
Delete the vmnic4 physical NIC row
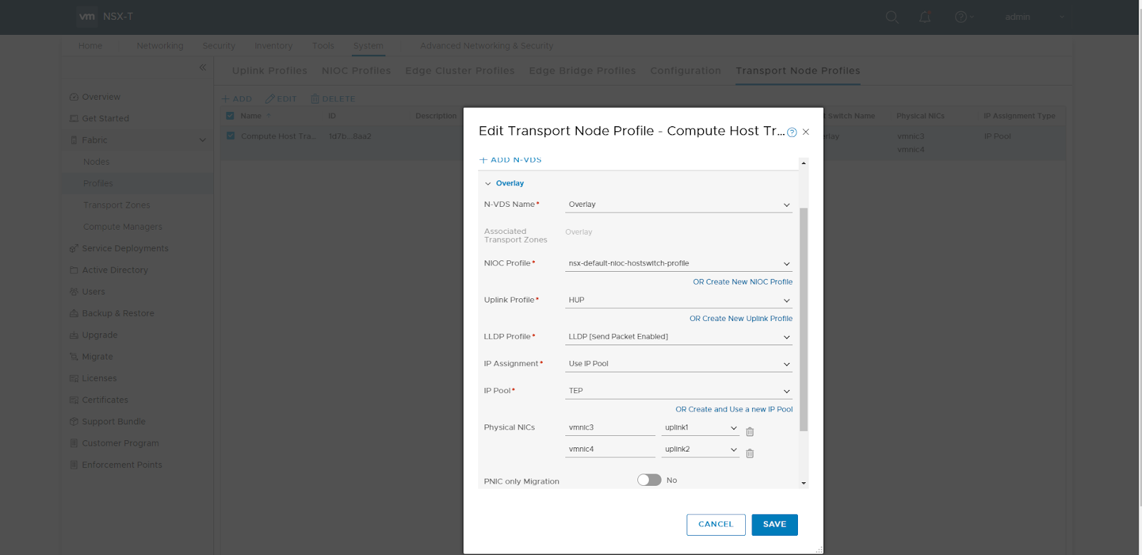tap(749, 454)
